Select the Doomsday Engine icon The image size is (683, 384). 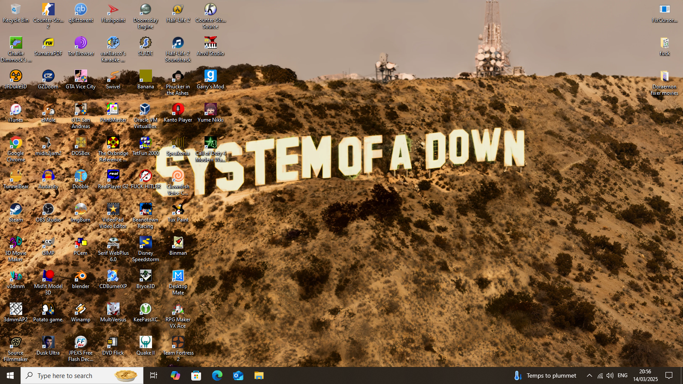point(146,16)
